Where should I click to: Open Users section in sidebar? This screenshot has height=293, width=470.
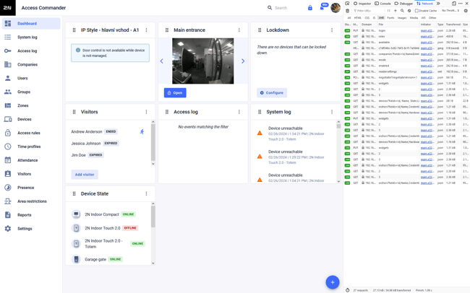click(31, 78)
